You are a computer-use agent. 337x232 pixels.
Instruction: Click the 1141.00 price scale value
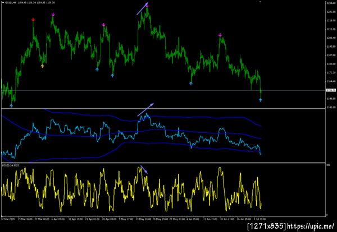pos(331,107)
